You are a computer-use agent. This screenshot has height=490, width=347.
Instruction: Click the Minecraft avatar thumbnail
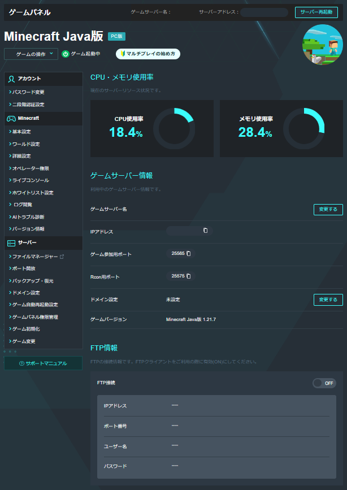pos(323,45)
